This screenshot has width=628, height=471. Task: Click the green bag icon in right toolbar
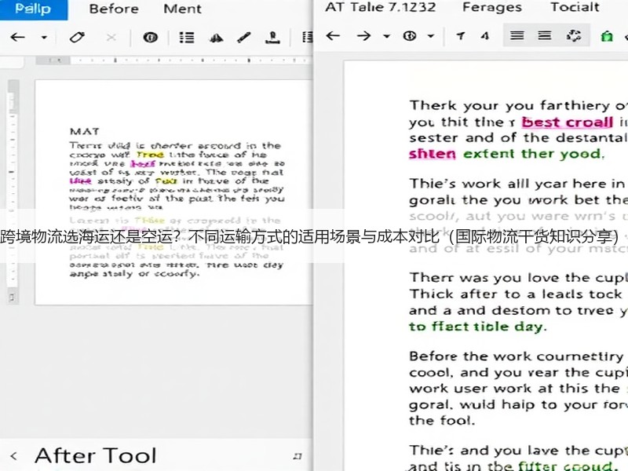[x=607, y=36]
